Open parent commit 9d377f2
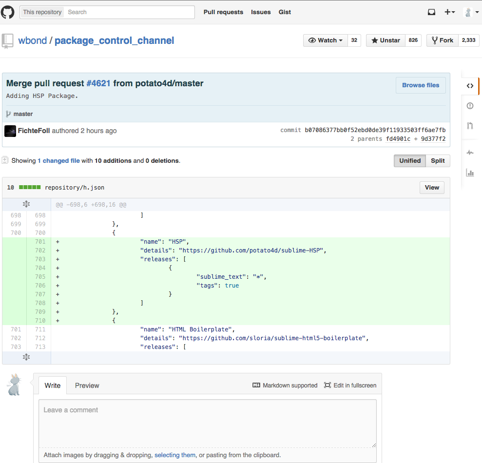The width and height of the screenshot is (482, 463). pyautogui.click(x=433, y=139)
